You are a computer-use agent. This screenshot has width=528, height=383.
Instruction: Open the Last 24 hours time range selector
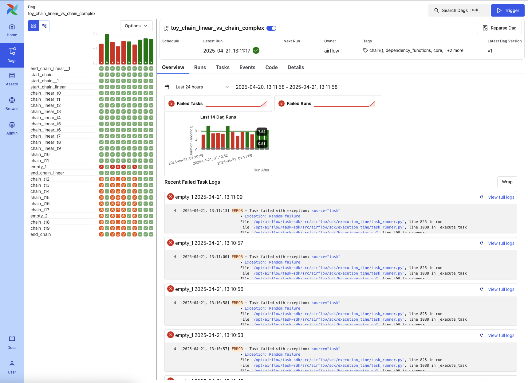(202, 87)
